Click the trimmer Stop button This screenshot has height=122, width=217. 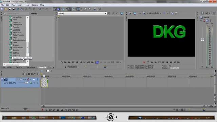77,62
